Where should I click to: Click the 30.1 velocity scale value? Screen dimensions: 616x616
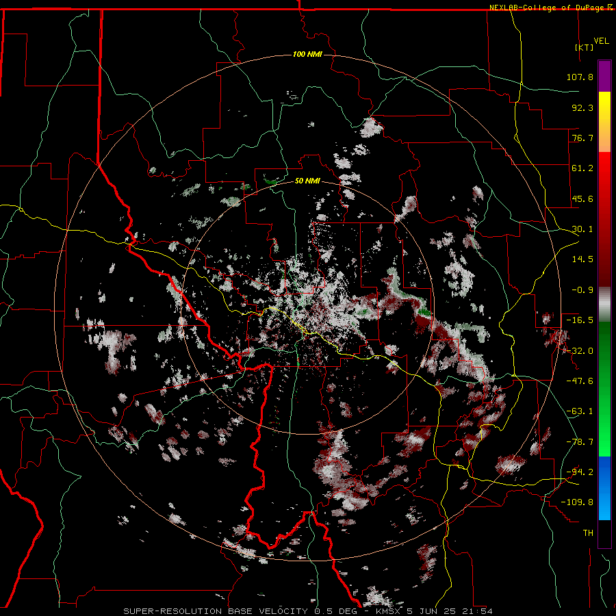click(582, 229)
